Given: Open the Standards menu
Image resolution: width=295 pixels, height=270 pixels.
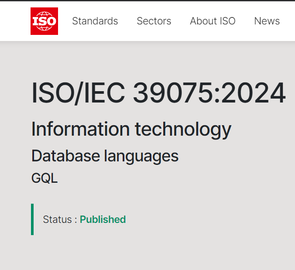Looking at the screenshot, I should pyautogui.click(x=95, y=21).
